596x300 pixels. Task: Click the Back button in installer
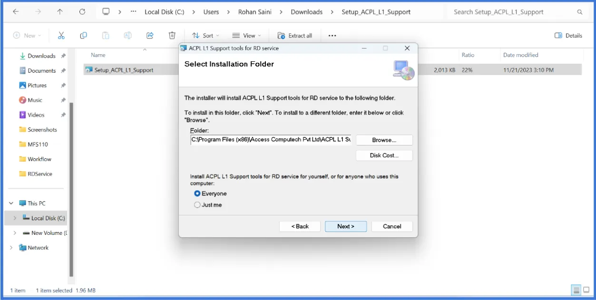[300, 226]
